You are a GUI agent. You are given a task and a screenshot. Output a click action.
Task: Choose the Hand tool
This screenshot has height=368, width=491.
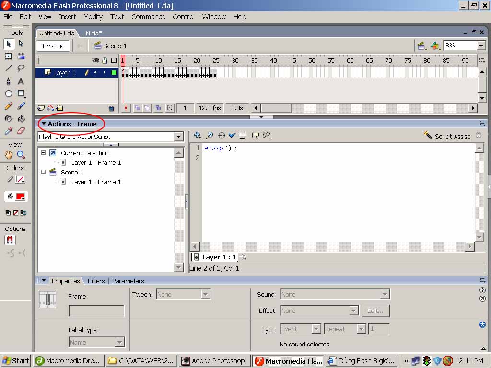tap(9, 155)
